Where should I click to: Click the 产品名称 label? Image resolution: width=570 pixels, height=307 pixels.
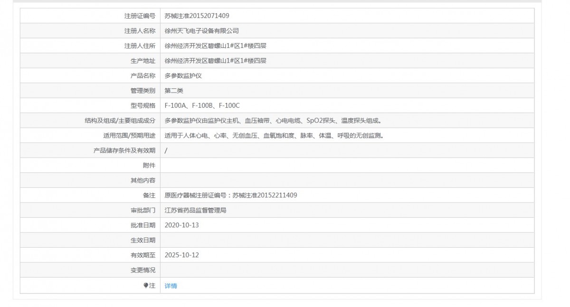click(143, 75)
